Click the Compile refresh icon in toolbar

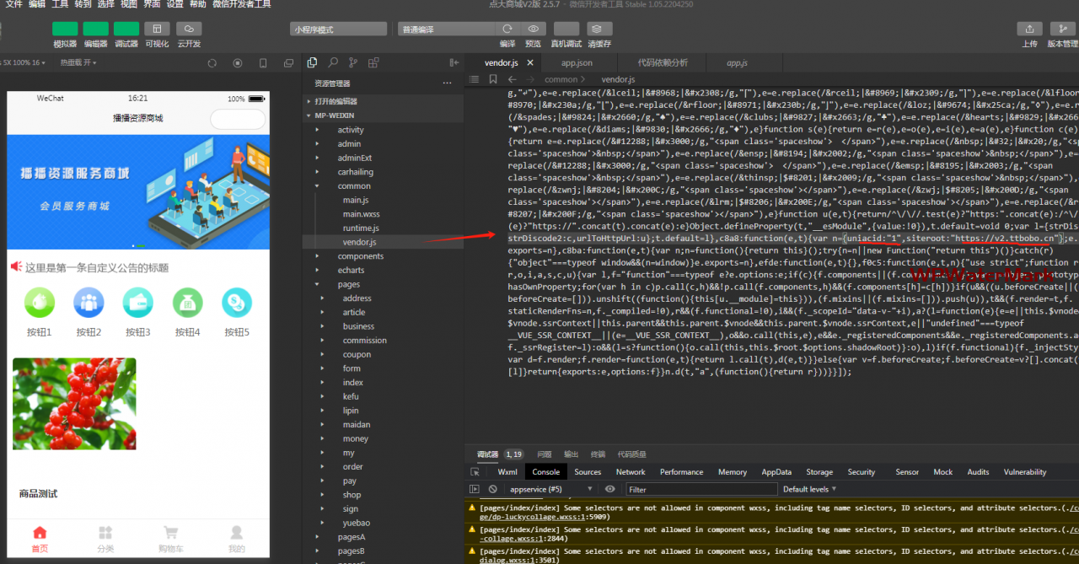point(507,29)
